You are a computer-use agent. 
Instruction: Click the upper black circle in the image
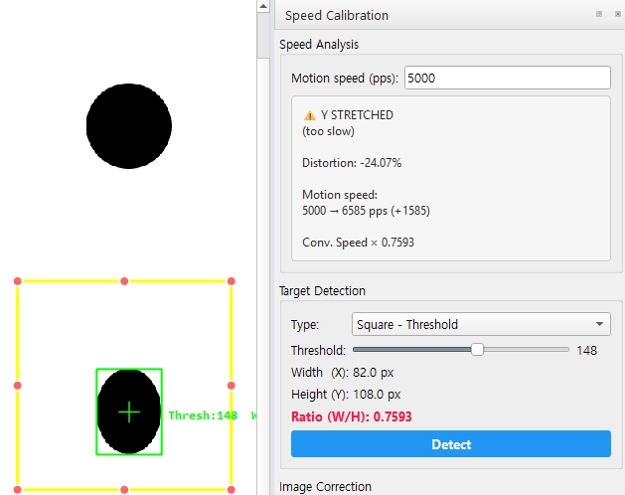pyautogui.click(x=129, y=126)
